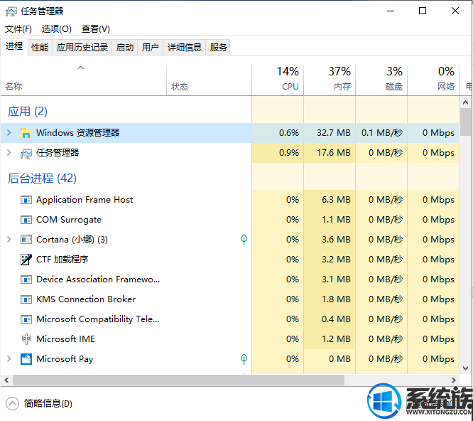Screen dimensions: 473x421
Task: Switch to the 性能 tab
Action: (x=40, y=48)
